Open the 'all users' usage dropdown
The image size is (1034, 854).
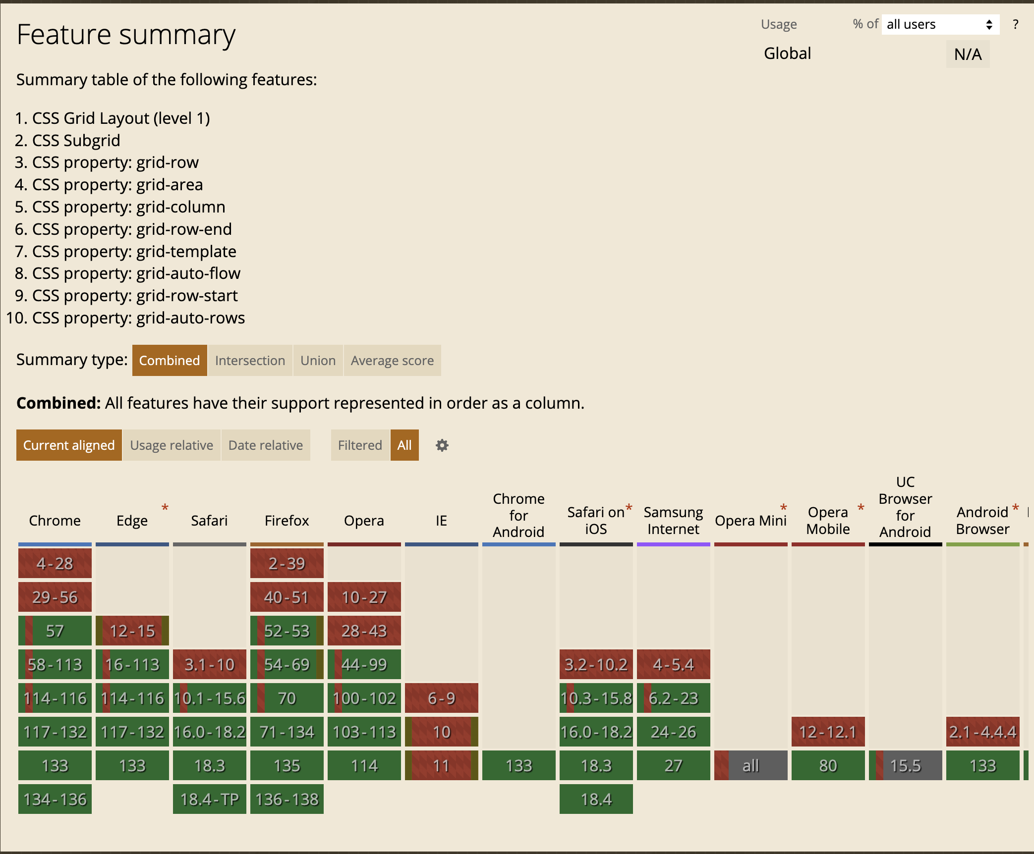(x=940, y=24)
